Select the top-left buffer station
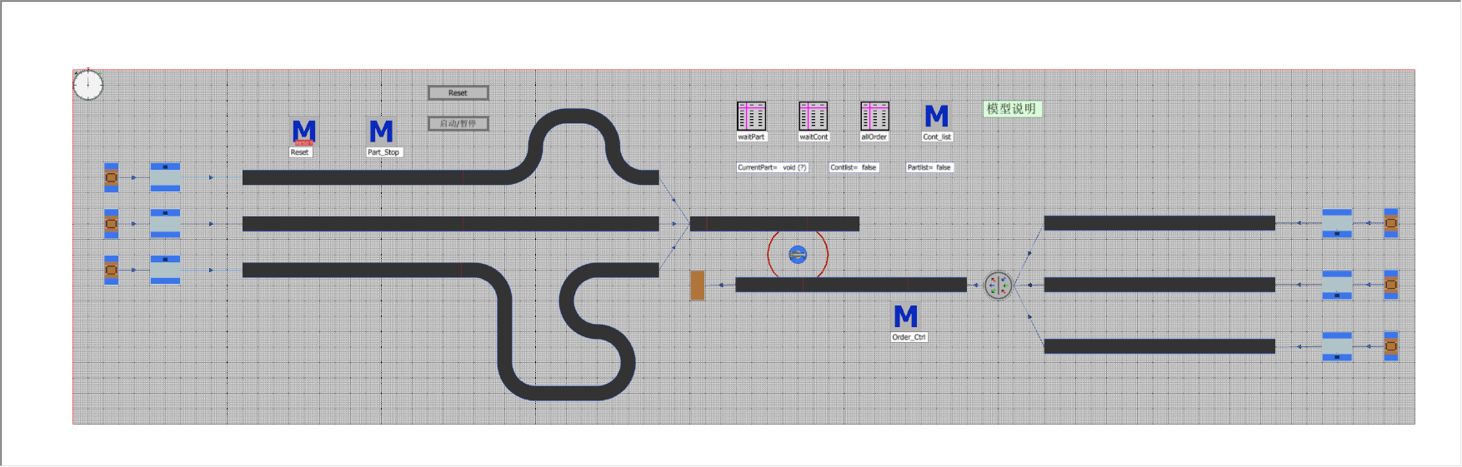The height and width of the screenshot is (467, 1462). tap(165, 177)
